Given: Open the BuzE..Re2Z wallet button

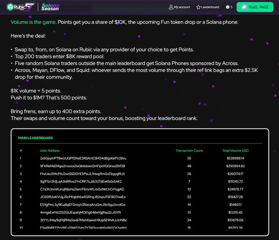Looking at the screenshot, I should click(255, 7).
